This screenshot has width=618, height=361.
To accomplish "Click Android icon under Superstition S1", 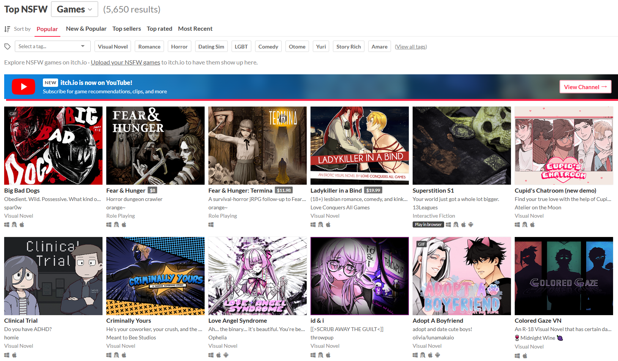I will 471,224.
